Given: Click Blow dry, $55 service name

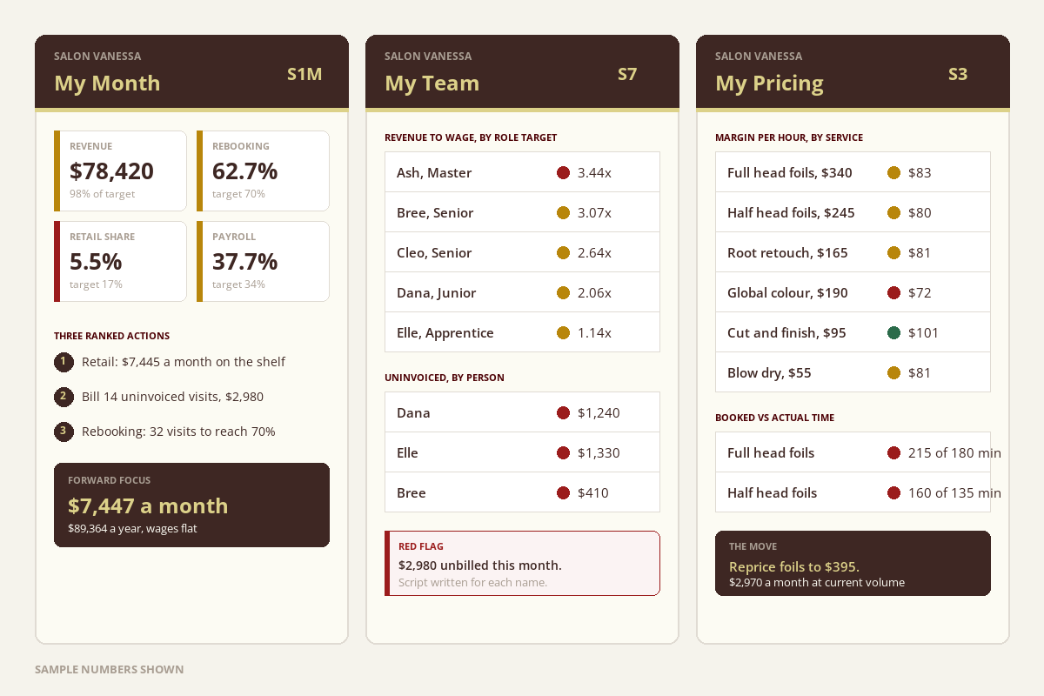Looking at the screenshot, I should 769,373.
